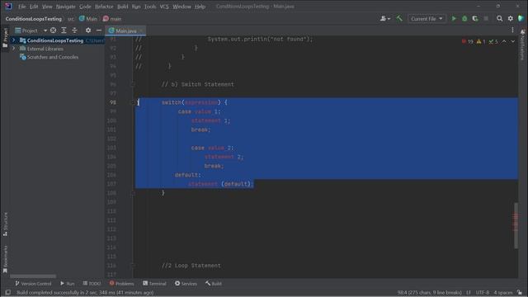This screenshot has height=297, width=528.
Task: Toggle fold marker beside Loop Statement comment
Action: pyautogui.click(x=133, y=266)
